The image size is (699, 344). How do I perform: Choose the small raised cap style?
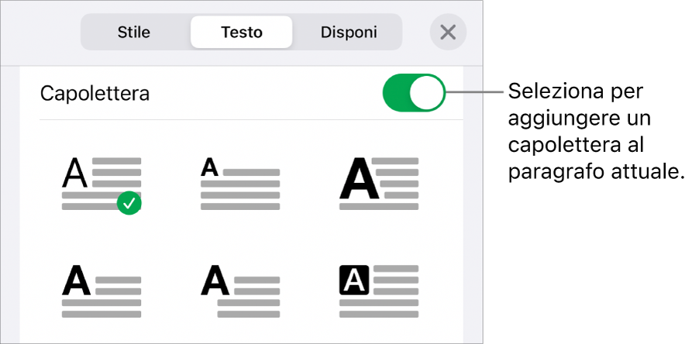tap(240, 183)
